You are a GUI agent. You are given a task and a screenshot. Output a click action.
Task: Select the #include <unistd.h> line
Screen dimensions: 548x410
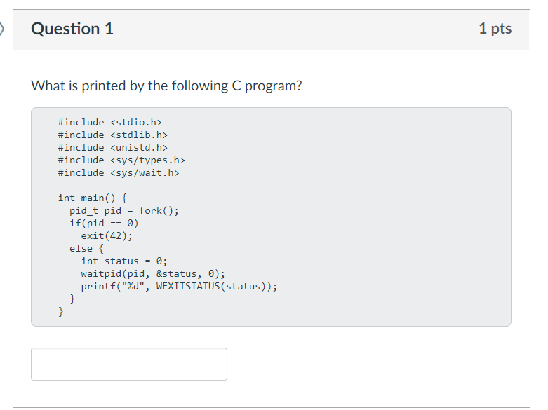112,147
